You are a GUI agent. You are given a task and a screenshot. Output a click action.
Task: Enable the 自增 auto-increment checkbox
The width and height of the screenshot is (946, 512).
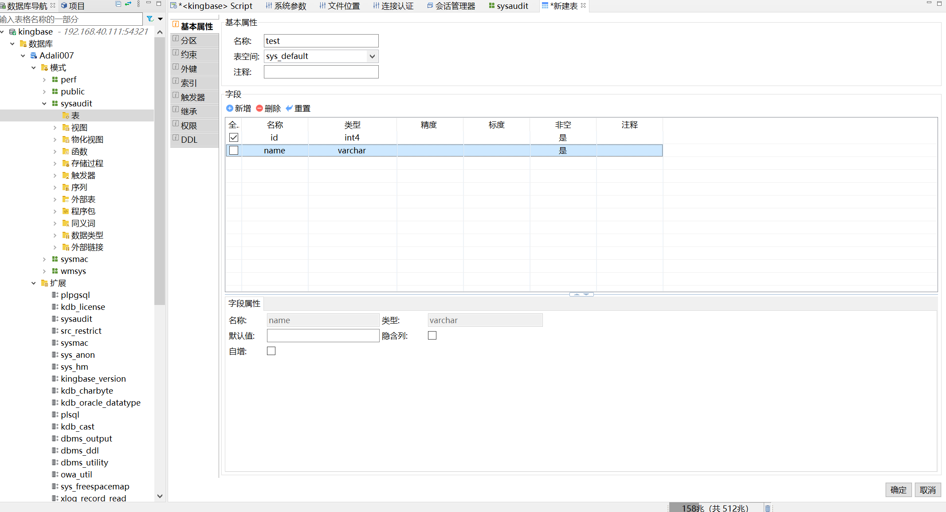(271, 351)
